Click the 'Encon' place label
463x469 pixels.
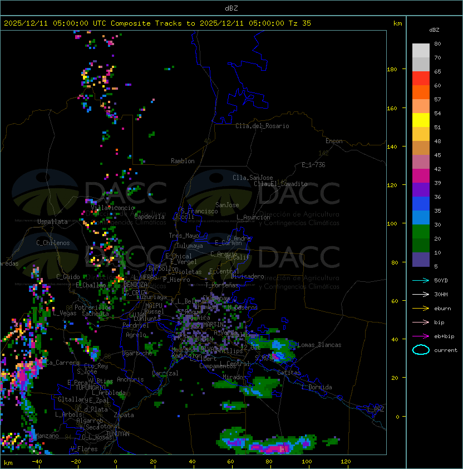[x=334, y=141]
